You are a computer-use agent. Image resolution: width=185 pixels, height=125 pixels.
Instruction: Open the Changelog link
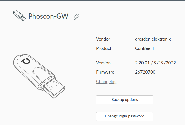106,82
